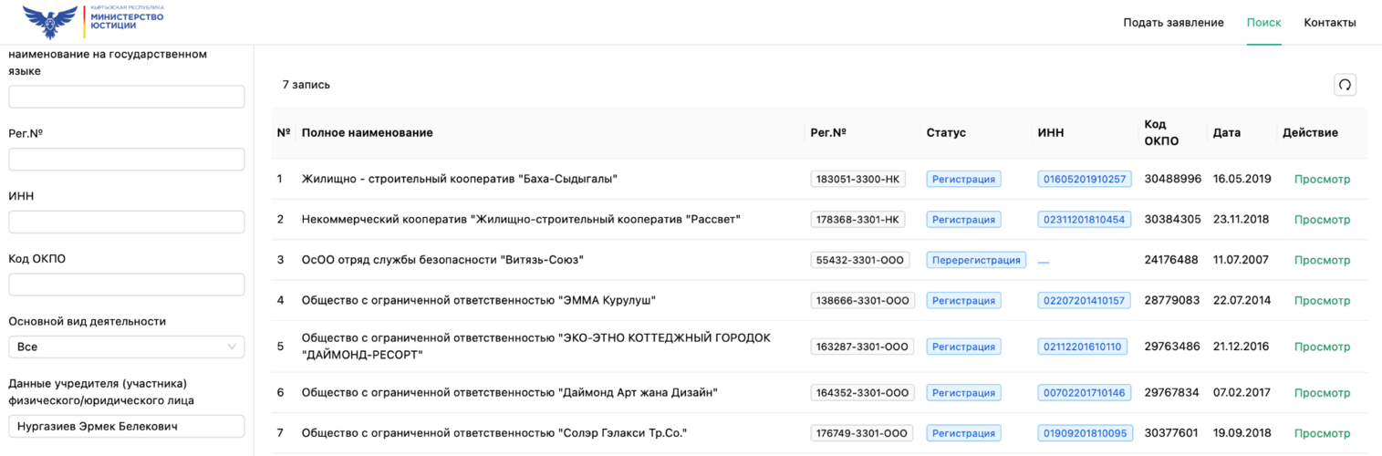
Task: Click INN tag 01605201910257
Action: tap(1084, 180)
